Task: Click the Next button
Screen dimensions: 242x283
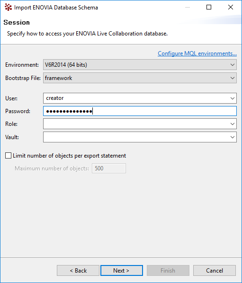Action: pos(122,271)
